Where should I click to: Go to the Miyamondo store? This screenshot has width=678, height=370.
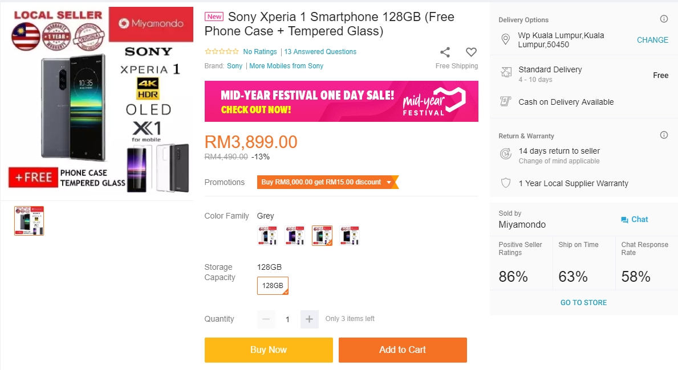[583, 303]
